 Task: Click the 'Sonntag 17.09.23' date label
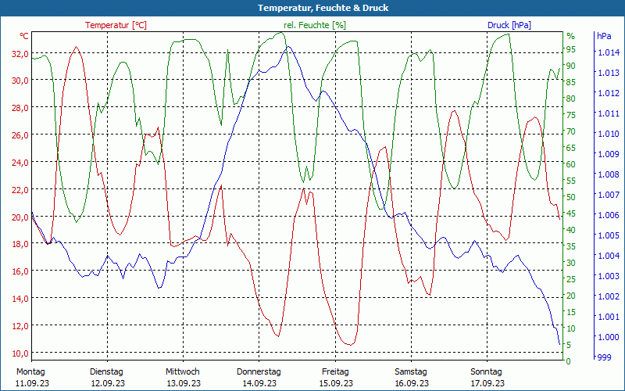point(487,377)
